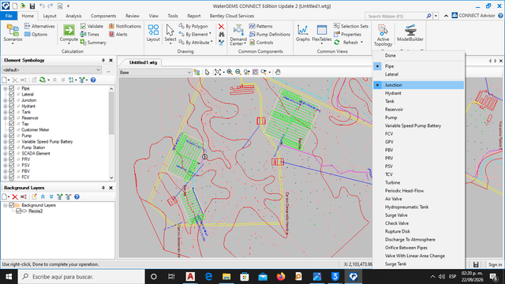Open the Base scenario dropdown

[155, 73]
